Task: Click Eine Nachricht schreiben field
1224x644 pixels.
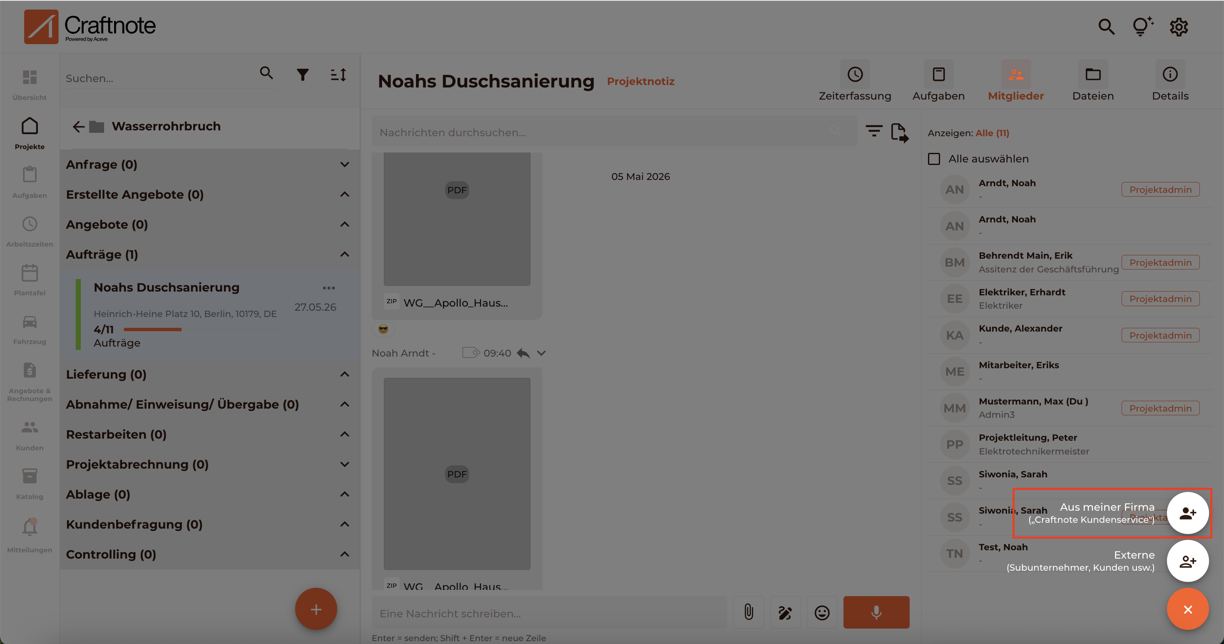Action: coord(549,613)
